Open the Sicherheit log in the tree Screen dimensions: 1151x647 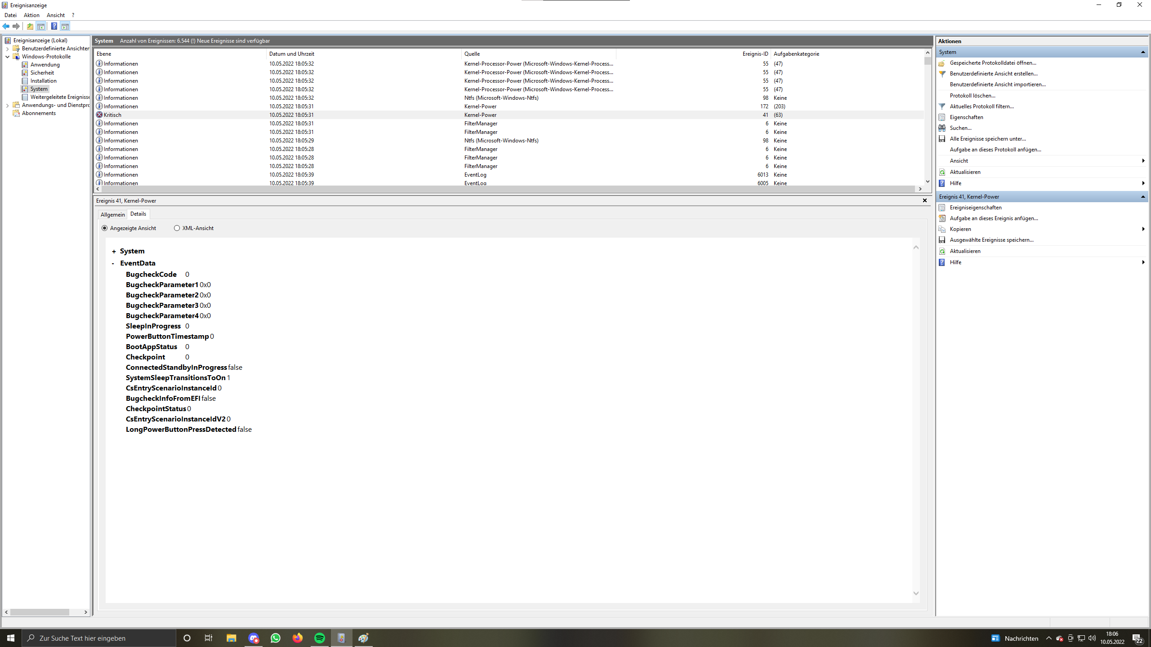[42, 73]
